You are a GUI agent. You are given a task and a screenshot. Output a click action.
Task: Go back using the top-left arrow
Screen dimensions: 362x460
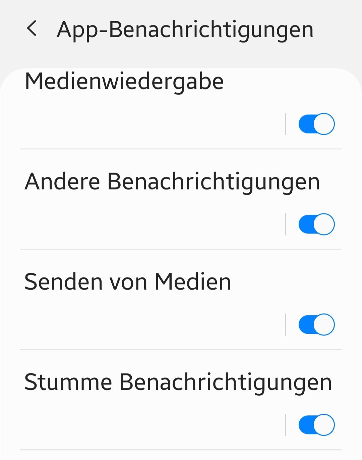coord(32,29)
